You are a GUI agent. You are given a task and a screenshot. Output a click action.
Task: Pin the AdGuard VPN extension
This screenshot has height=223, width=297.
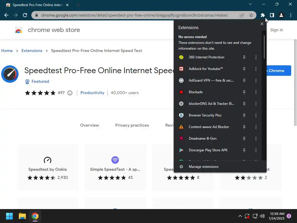(x=244, y=80)
